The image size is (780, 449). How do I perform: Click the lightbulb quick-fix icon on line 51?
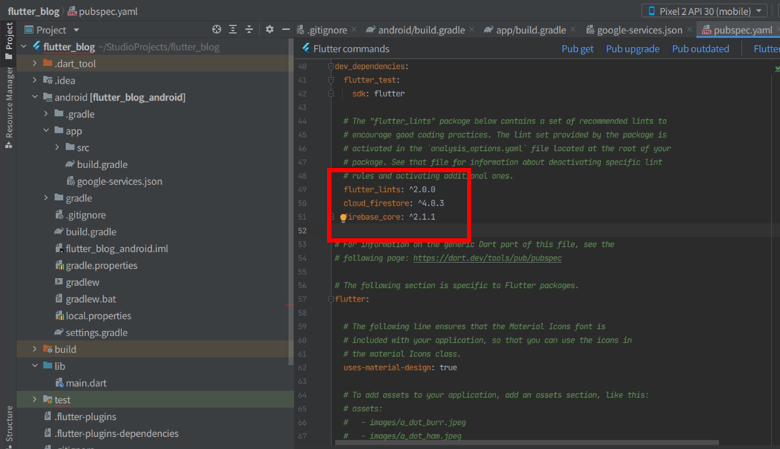point(344,217)
